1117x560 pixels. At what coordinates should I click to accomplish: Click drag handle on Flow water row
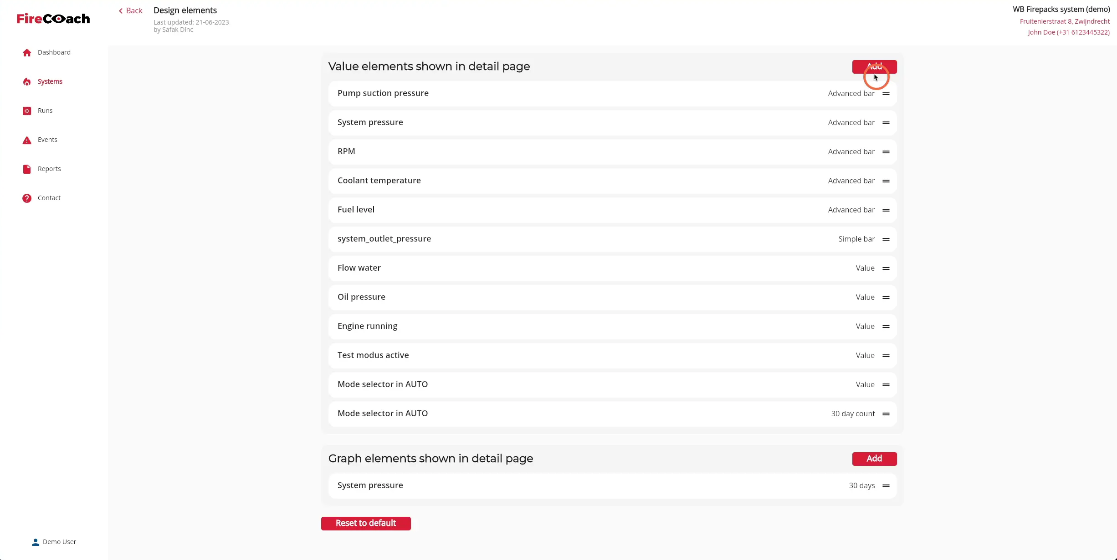[x=886, y=268]
